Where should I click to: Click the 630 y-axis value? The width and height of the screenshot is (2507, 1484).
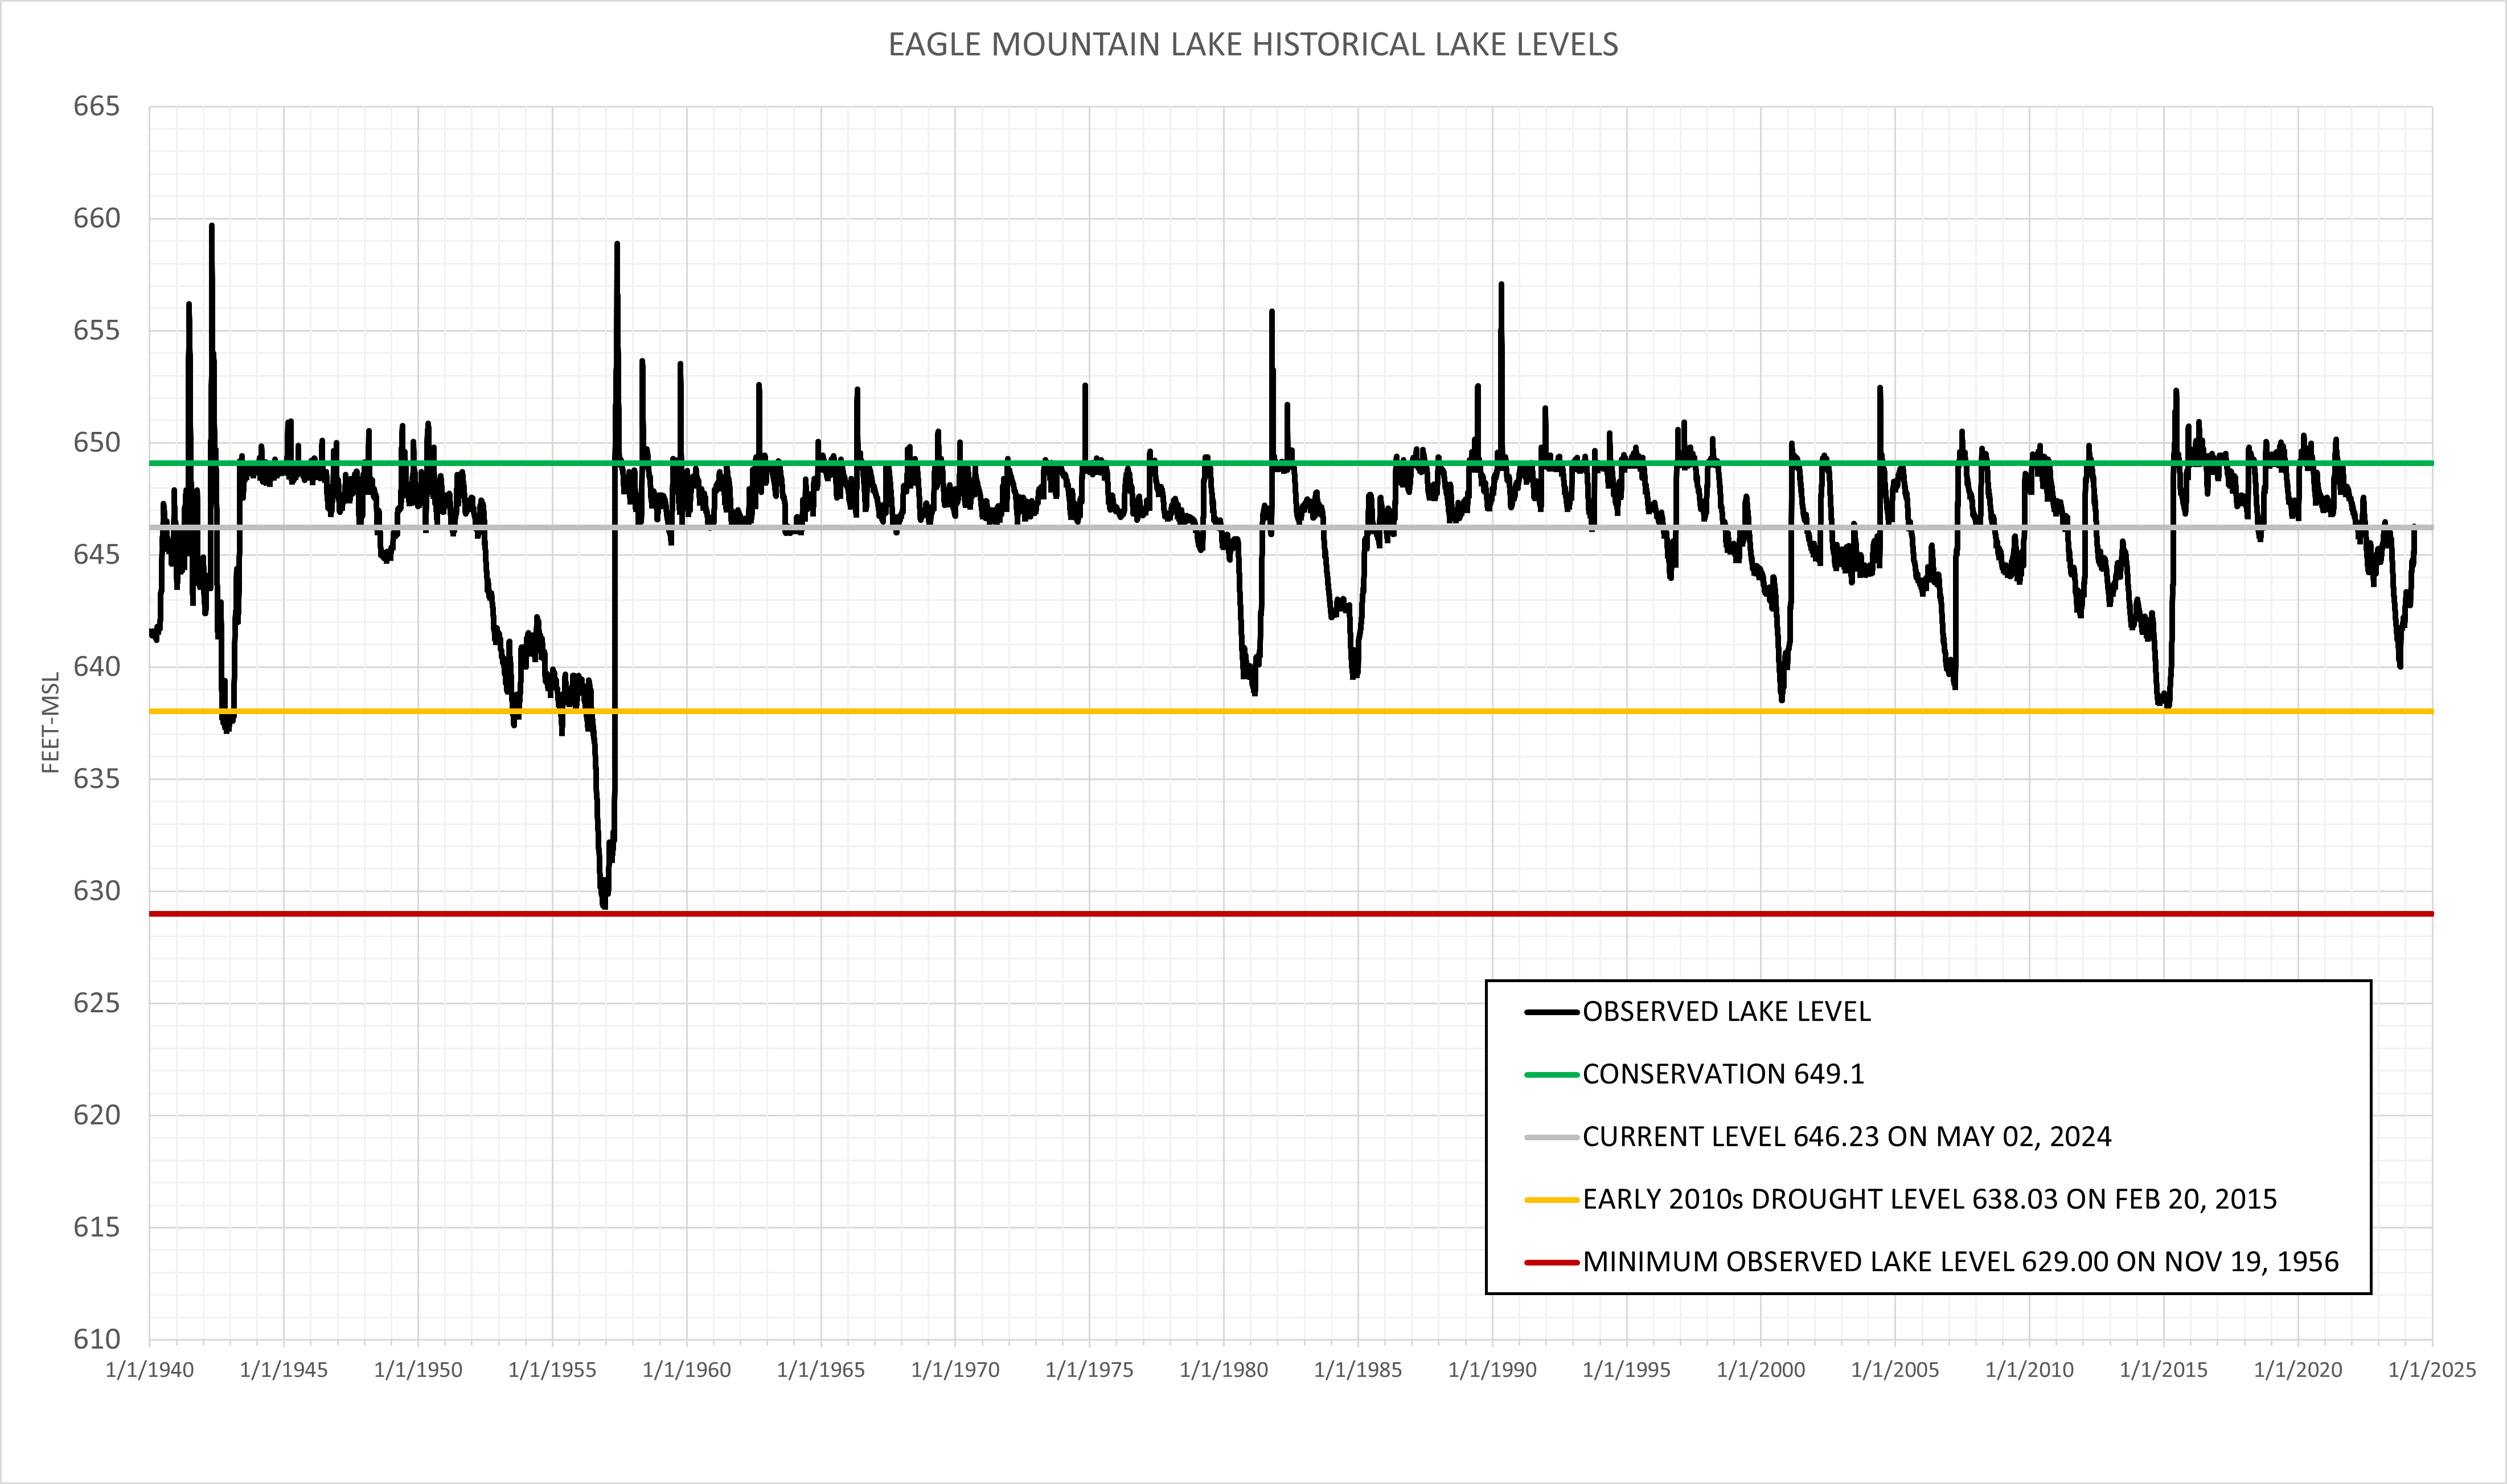[96, 891]
